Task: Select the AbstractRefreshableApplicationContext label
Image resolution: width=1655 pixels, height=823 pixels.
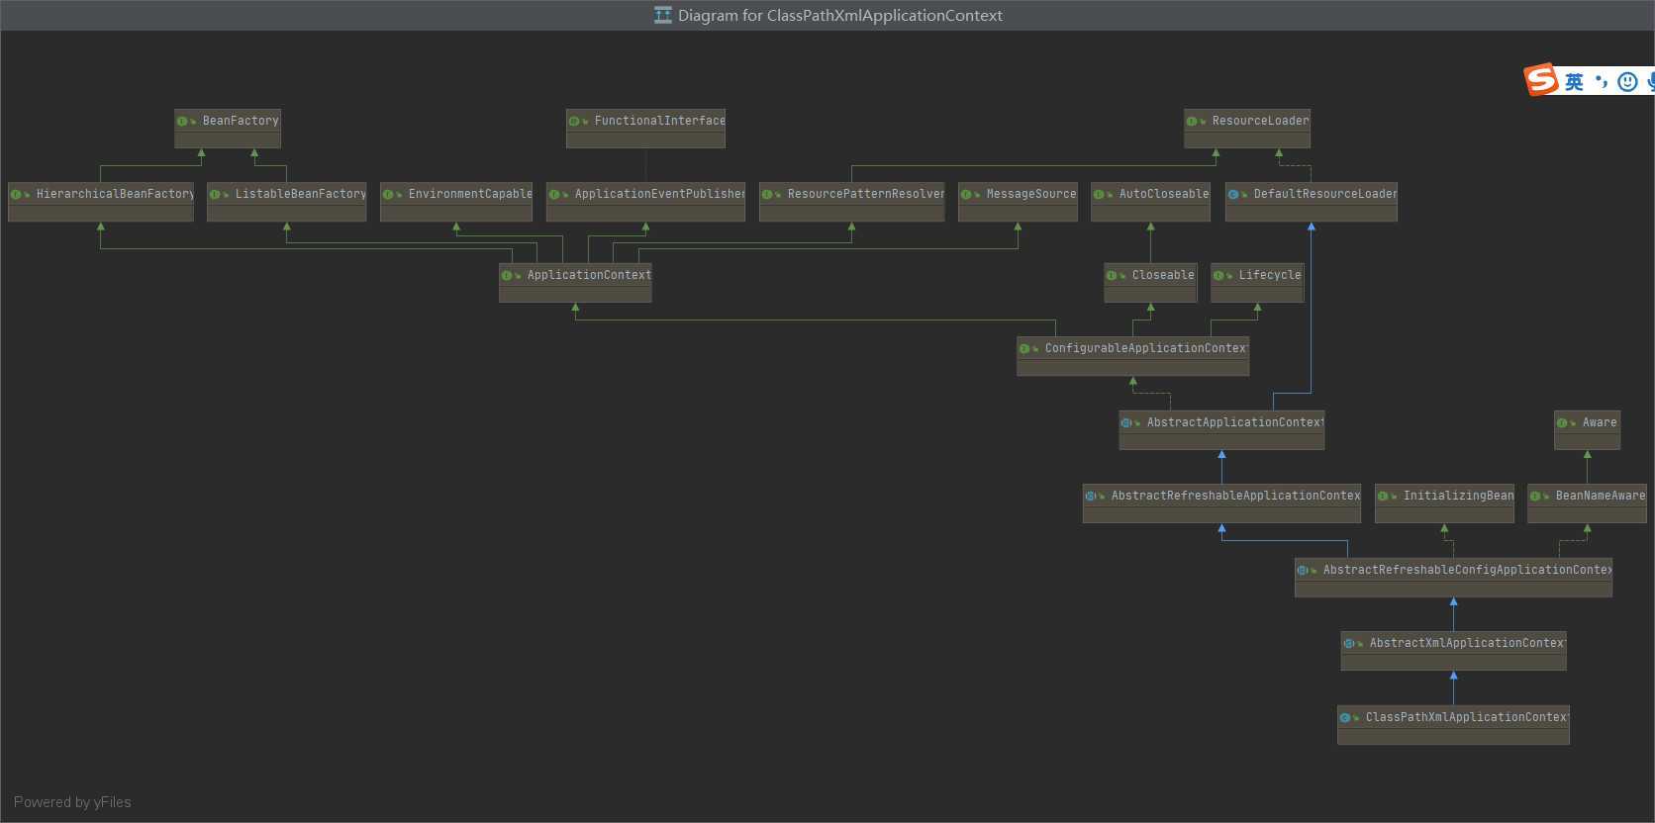Action: pos(1235,496)
